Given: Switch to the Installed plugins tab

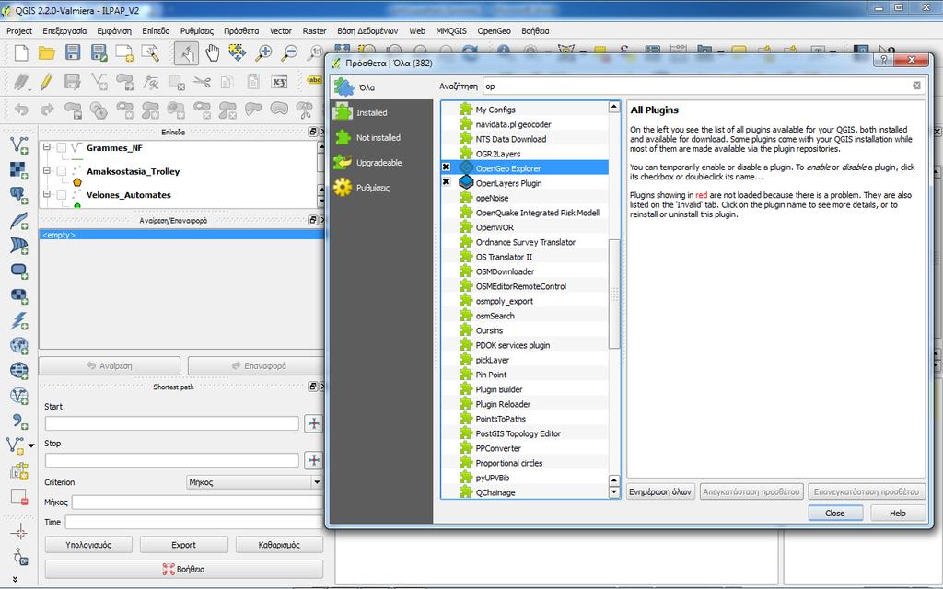Looking at the screenshot, I should click(381, 112).
